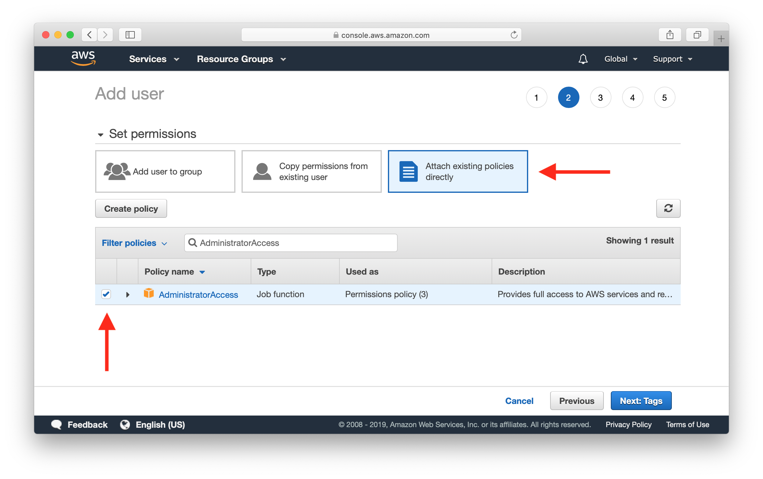Click the Previous button
The image size is (763, 479).
point(577,401)
